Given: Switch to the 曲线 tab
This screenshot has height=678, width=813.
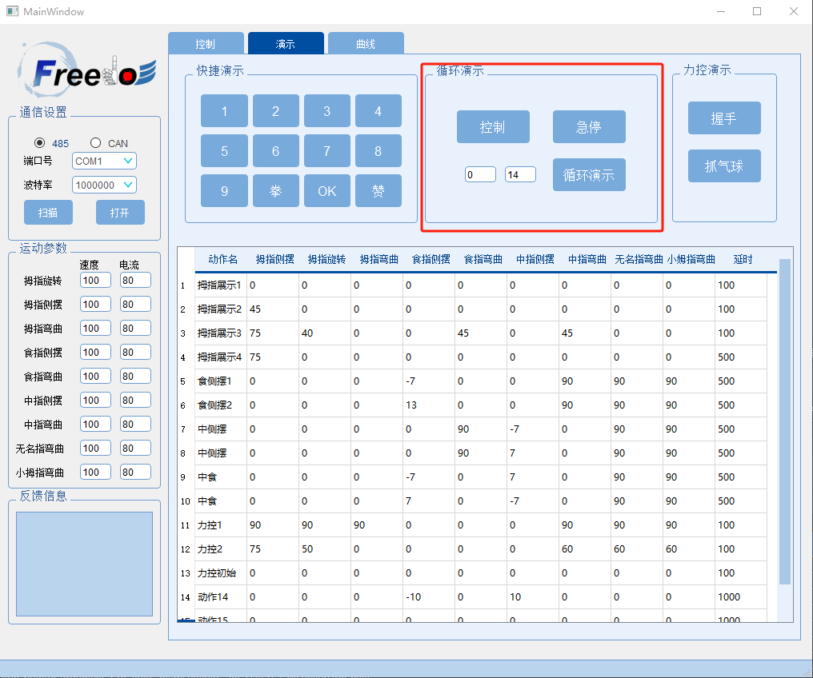Looking at the screenshot, I should point(366,44).
